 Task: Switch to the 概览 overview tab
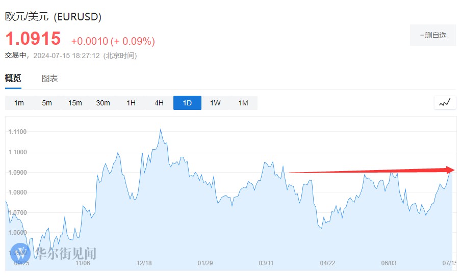(x=13, y=78)
